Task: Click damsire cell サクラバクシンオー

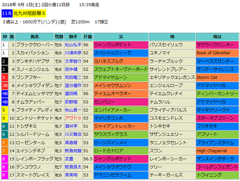Action: click(217, 45)
